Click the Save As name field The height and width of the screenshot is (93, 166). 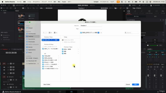(x=91, y=26)
